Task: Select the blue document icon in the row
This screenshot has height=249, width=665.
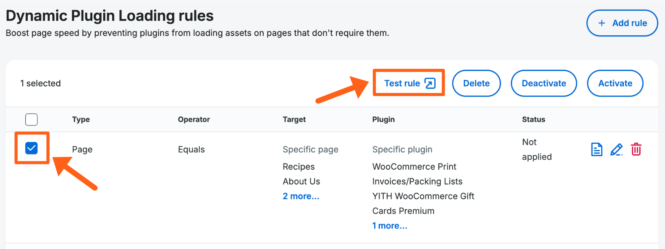Action: 596,149
